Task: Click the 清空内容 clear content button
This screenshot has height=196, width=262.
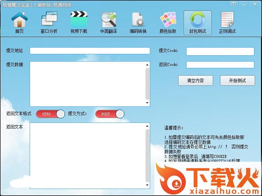Action: [195, 80]
